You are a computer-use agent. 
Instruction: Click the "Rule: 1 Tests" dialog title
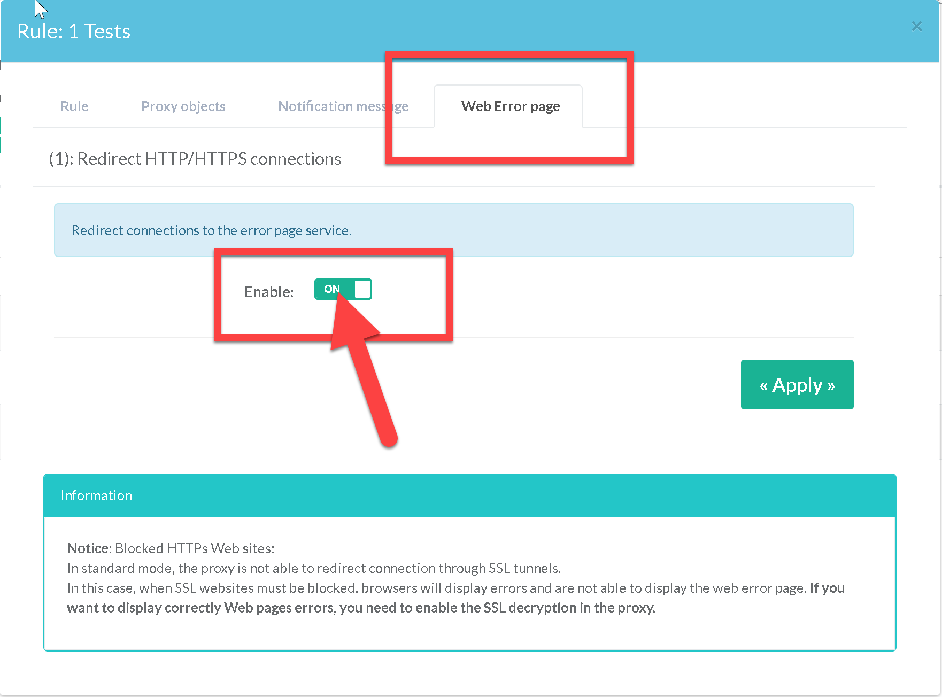click(74, 32)
